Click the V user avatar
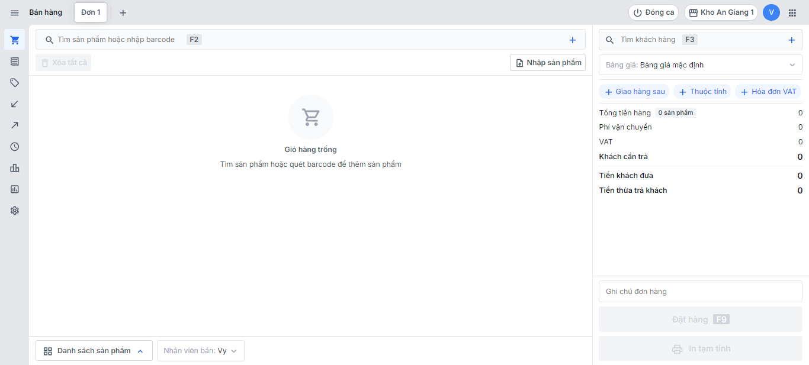 pos(771,12)
